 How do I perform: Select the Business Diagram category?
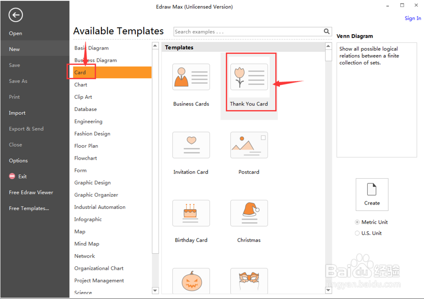pos(96,60)
